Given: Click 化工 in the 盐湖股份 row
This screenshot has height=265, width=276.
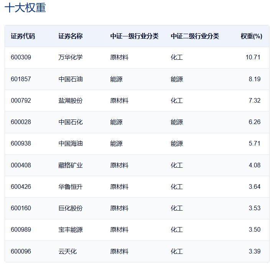Looking at the screenshot, I should click(177, 100).
